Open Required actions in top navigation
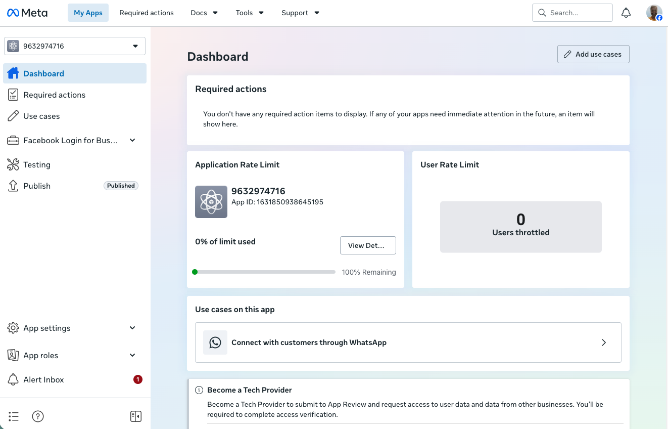The height and width of the screenshot is (429, 668). pyautogui.click(x=147, y=13)
